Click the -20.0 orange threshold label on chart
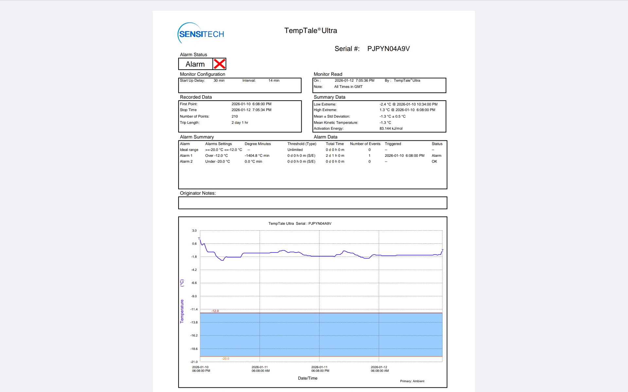The width and height of the screenshot is (628, 392). pos(225,359)
